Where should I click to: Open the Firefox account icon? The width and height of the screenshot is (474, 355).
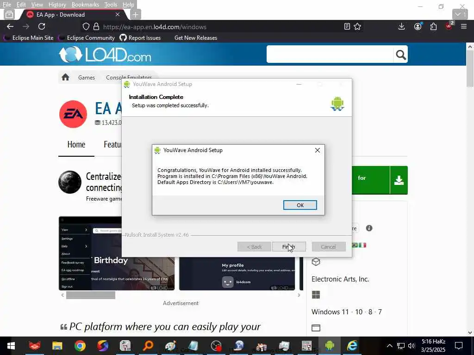click(x=418, y=26)
